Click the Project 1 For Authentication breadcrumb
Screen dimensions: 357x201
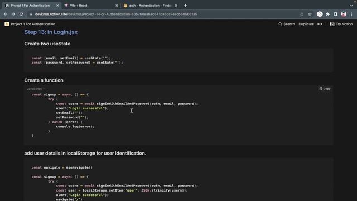point(33,24)
